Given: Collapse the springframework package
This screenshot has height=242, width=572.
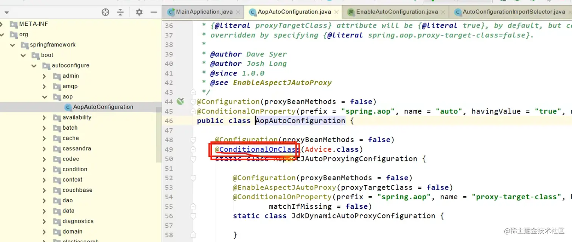Looking at the screenshot, I should (x=13, y=45).
